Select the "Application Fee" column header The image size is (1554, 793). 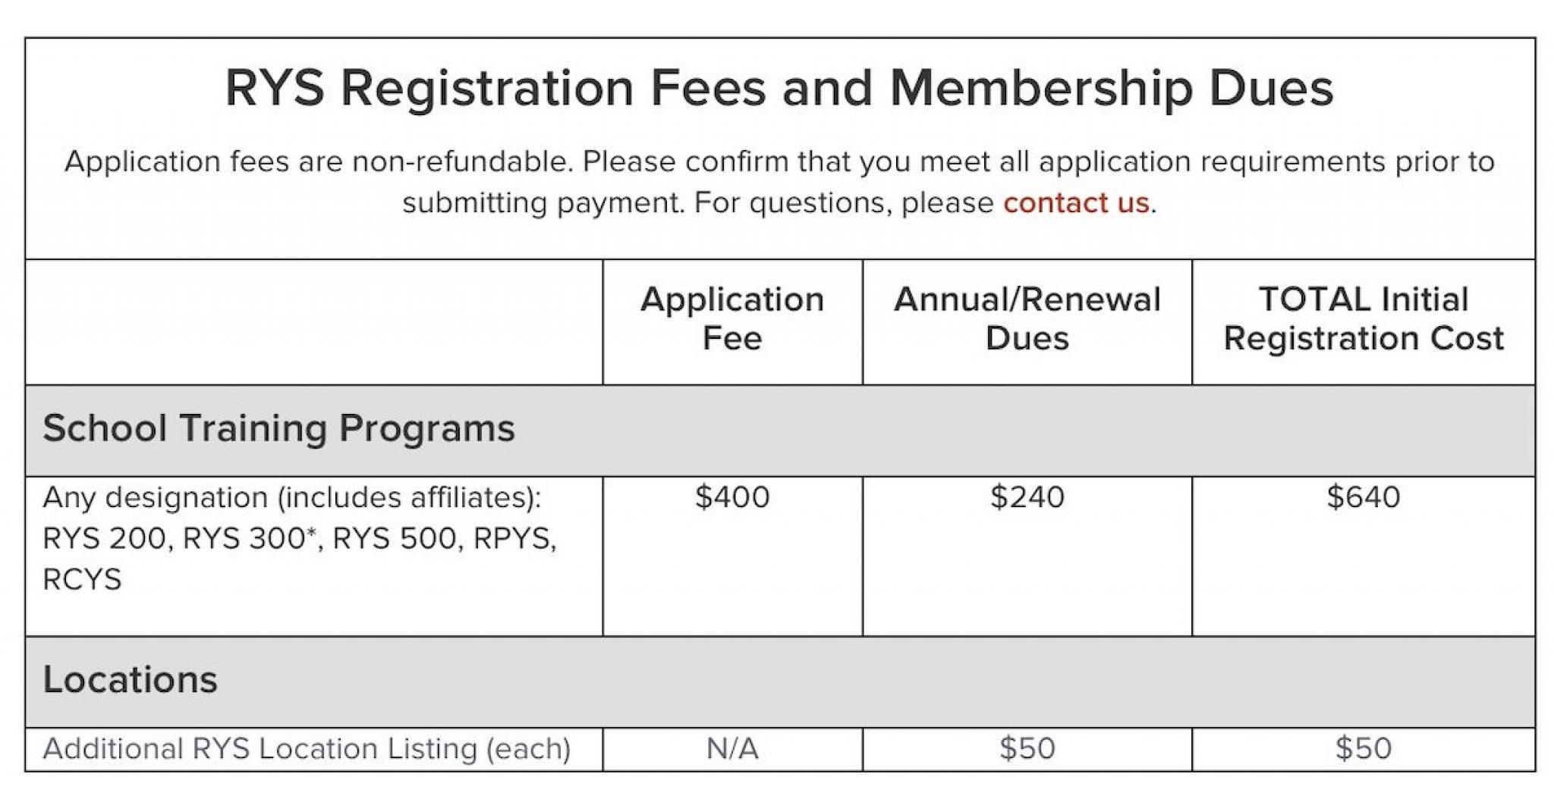(x=731, y=318)
